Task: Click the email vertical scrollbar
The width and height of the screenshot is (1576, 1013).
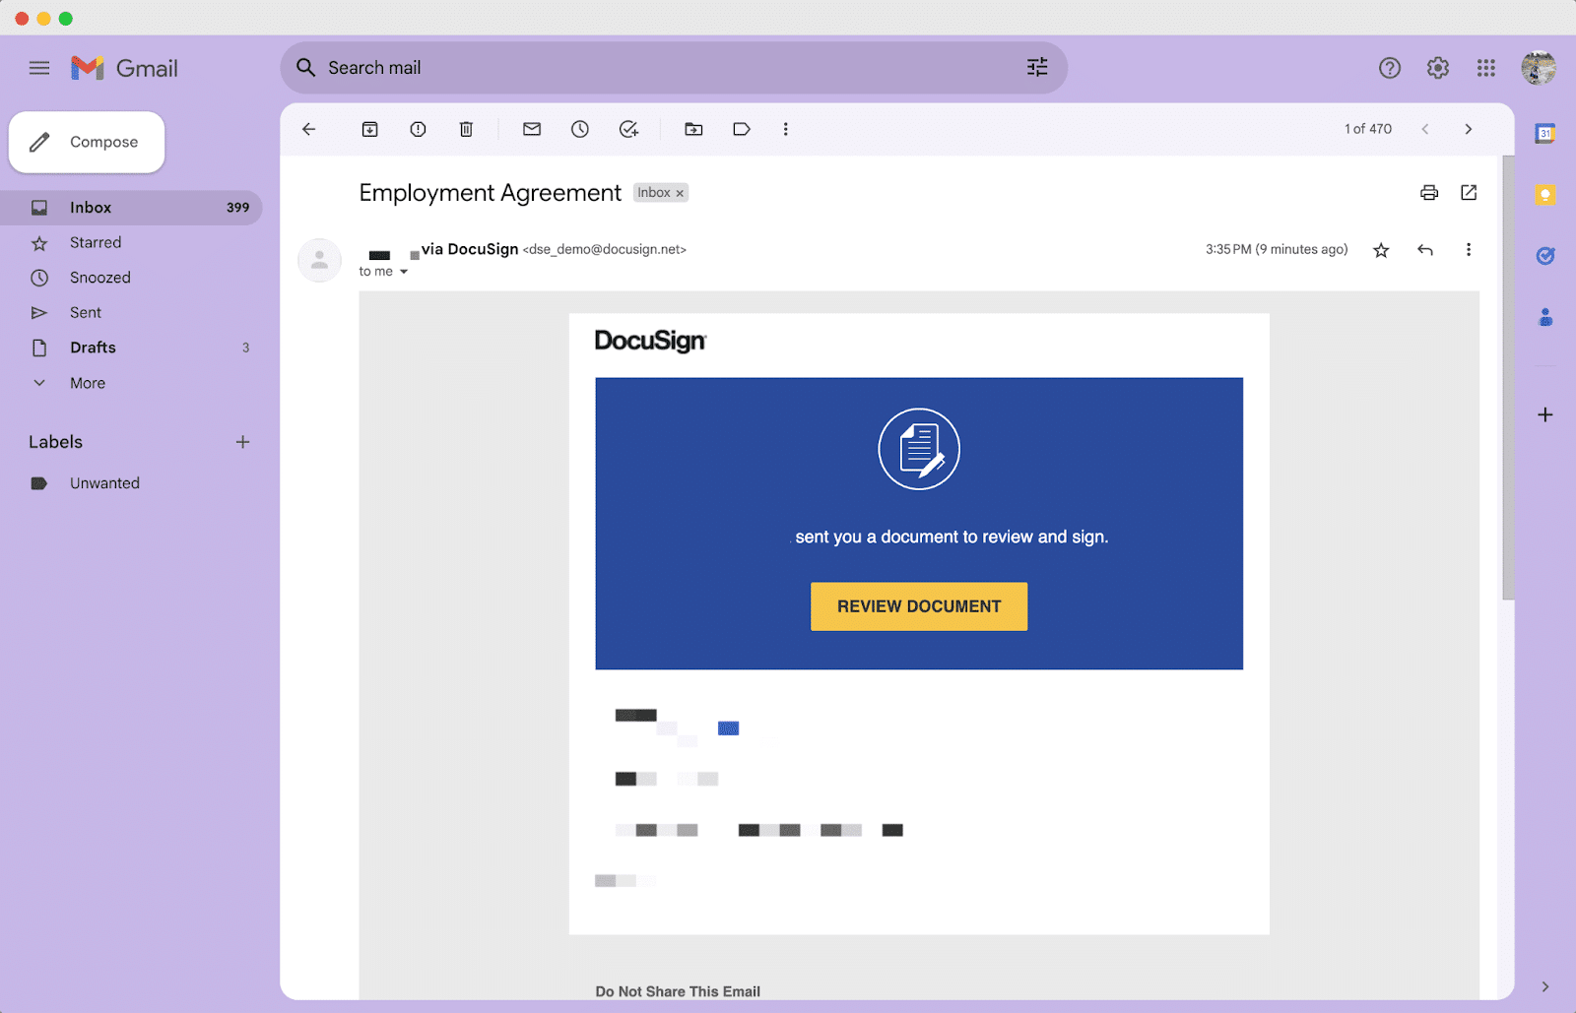Action: [1508, 377]
